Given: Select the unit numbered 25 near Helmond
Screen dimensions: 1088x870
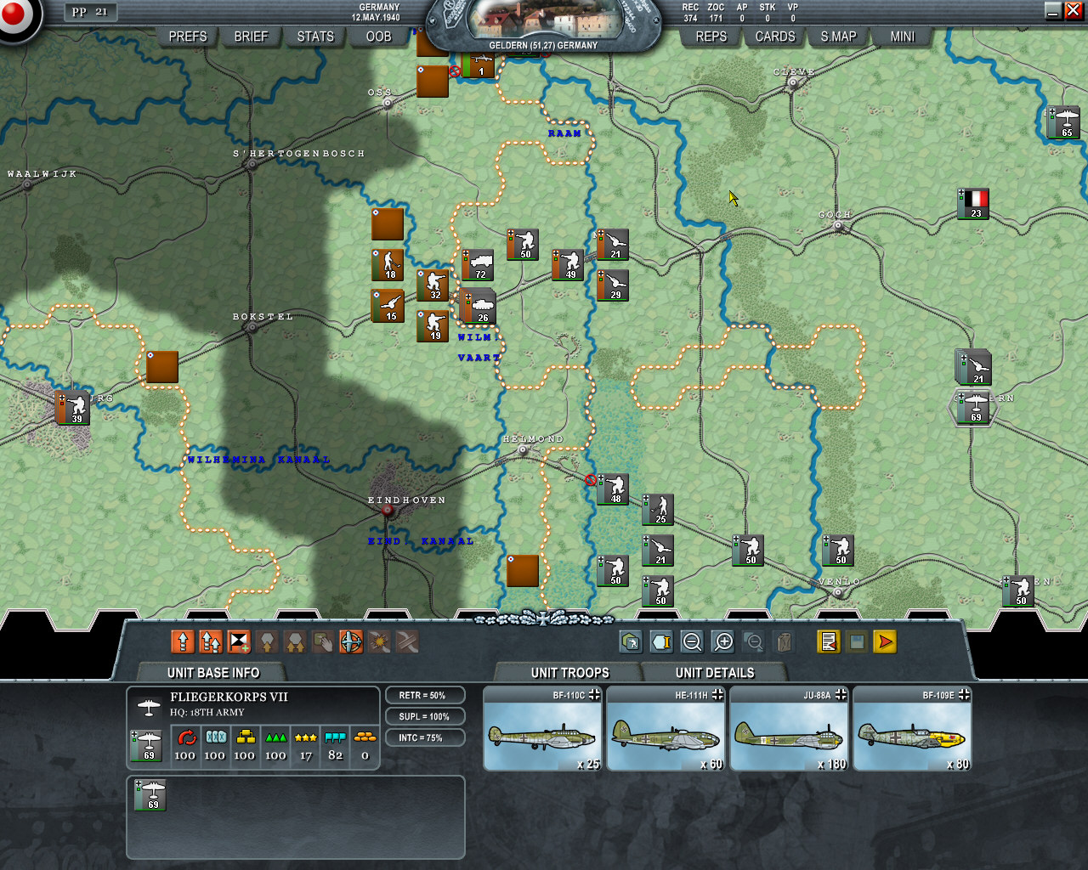Looking at the screenshot, I should (658, 510).
